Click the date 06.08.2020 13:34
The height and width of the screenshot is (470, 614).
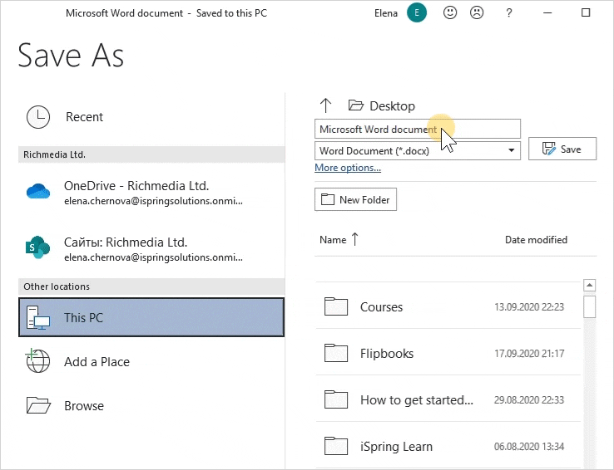(529, 446)
